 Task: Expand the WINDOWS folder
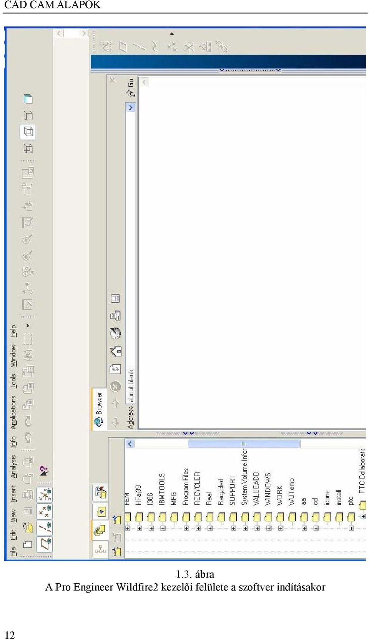point(269,528)
